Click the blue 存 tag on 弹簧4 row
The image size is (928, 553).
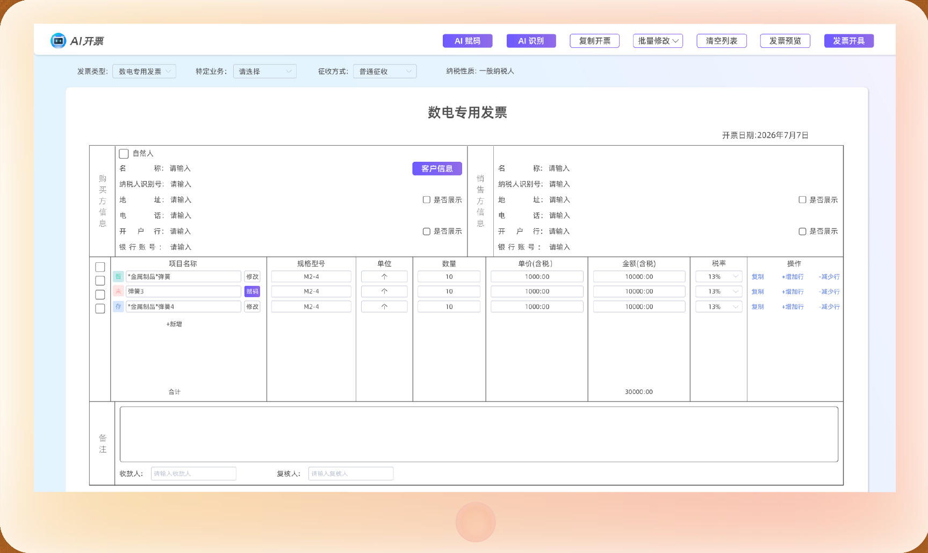(118, 306)
